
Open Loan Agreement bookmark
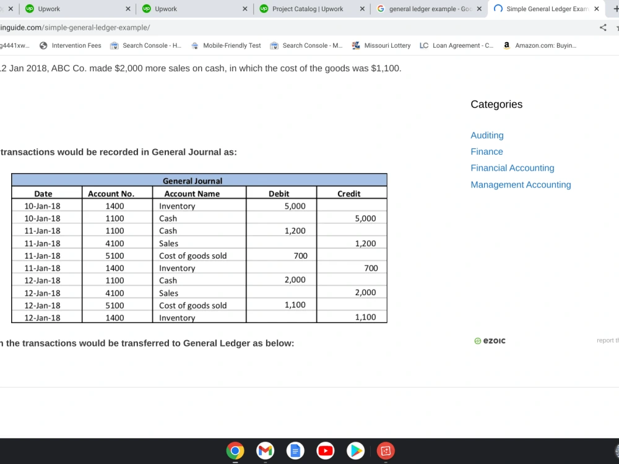(x=456, y=45)
